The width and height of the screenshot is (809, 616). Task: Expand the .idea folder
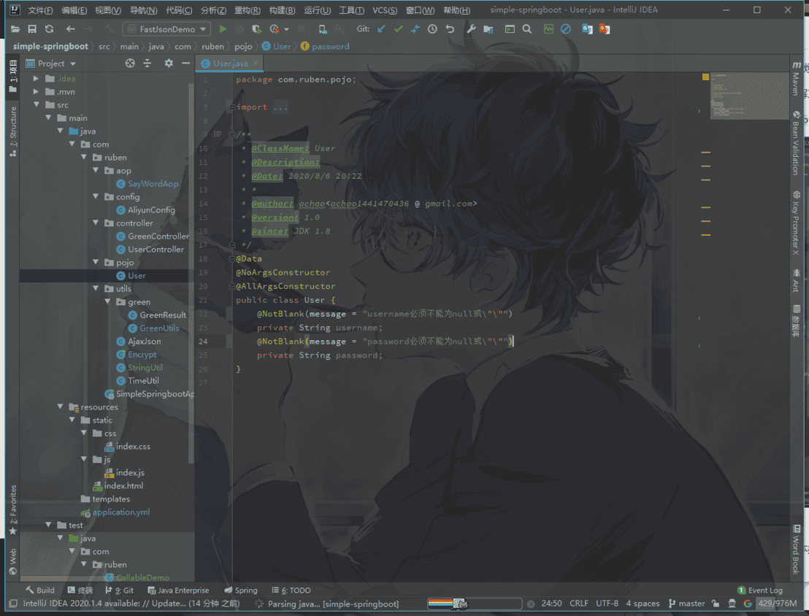pos(36,79)
